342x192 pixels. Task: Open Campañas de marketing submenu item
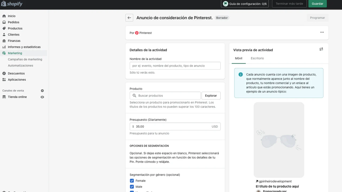25,59
